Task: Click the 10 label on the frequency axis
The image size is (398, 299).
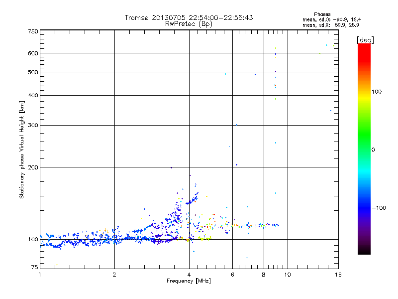Action: coord(288,275)
